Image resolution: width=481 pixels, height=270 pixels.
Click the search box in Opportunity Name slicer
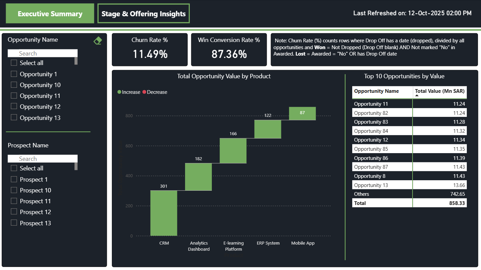[42, 53]
